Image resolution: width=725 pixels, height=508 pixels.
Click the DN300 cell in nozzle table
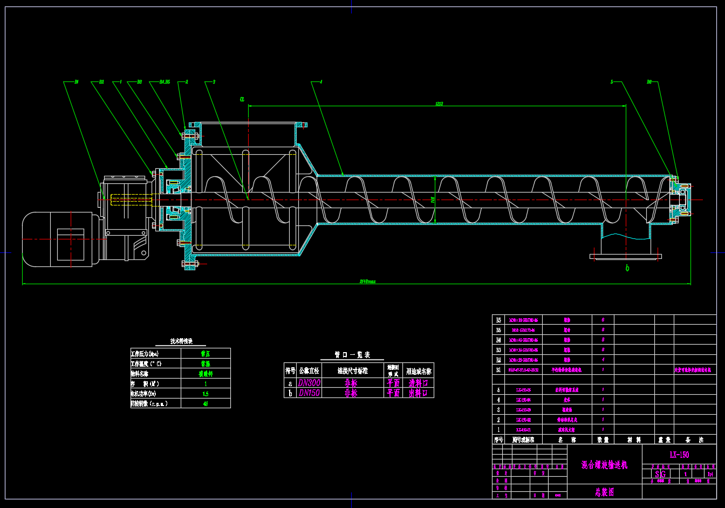tap(310, 383)
